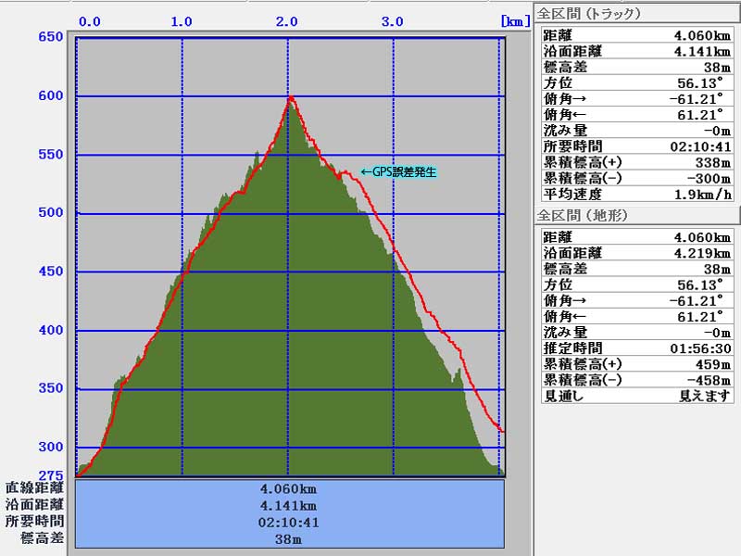The image size is (741, 556).
Task: Click 4.141km in the bottom summary bar
Action: [x=290, y=505]
